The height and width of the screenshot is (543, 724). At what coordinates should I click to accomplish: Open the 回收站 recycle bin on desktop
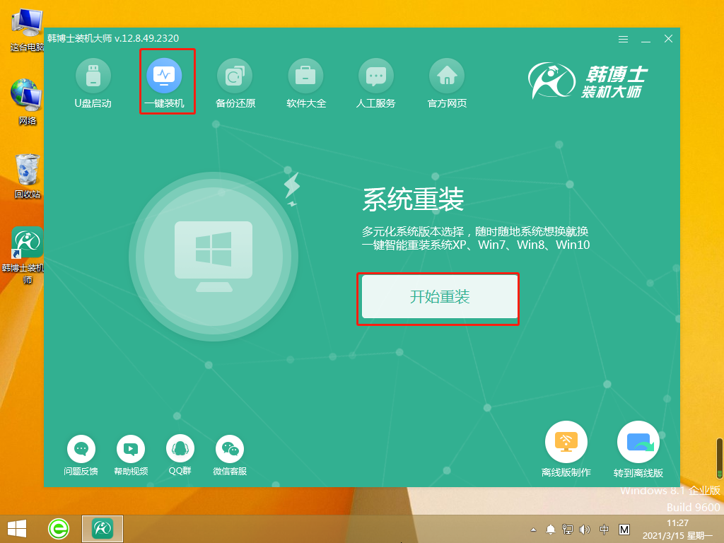point(27,170)
